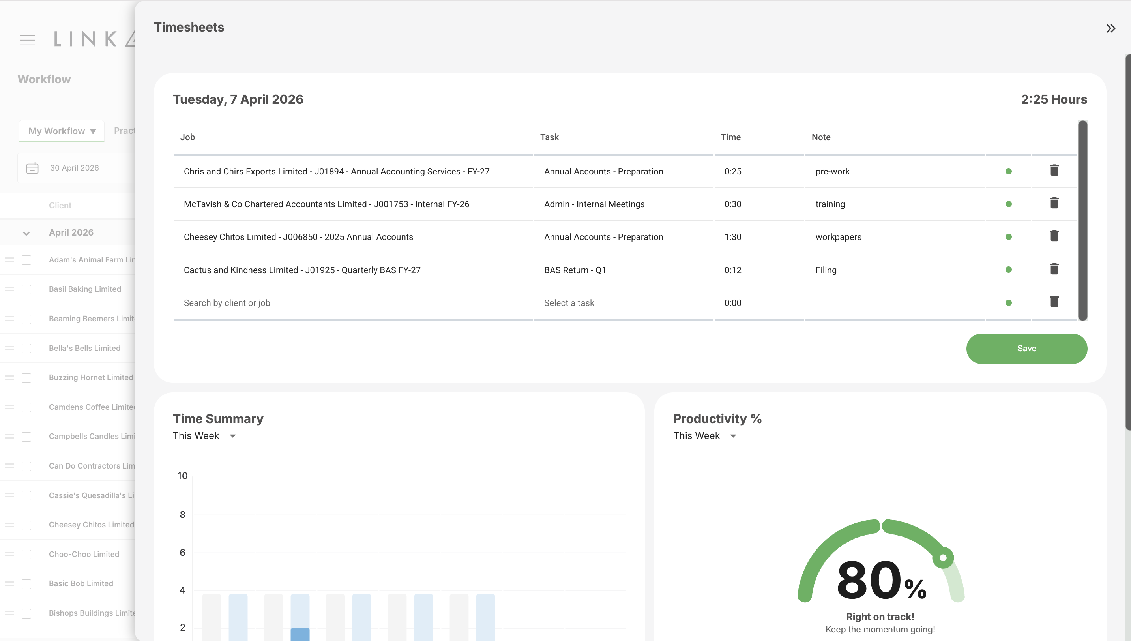The image size is (1131, 641).
Task: Grab drag handle for Adam's Animal Farm row
Action: pos(9,260)
